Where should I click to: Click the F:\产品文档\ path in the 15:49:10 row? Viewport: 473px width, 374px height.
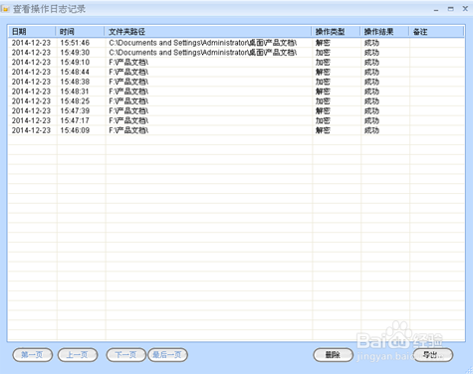[128, 63]
